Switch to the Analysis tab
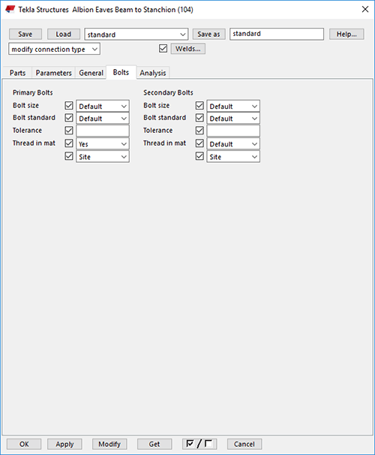 click(x=153, y=73)
